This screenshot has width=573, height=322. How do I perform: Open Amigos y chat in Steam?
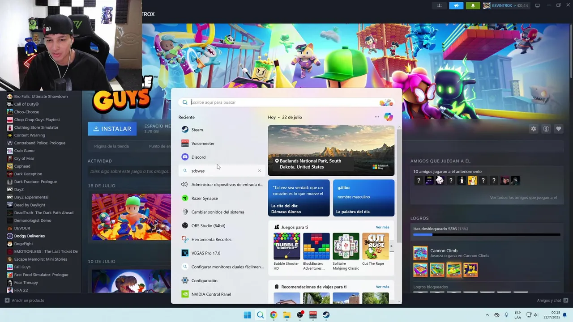coord(552,301)
